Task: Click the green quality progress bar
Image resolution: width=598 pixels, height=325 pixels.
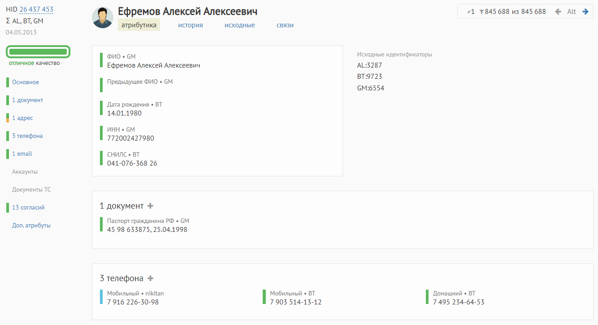Action: (x=38, y=52)
